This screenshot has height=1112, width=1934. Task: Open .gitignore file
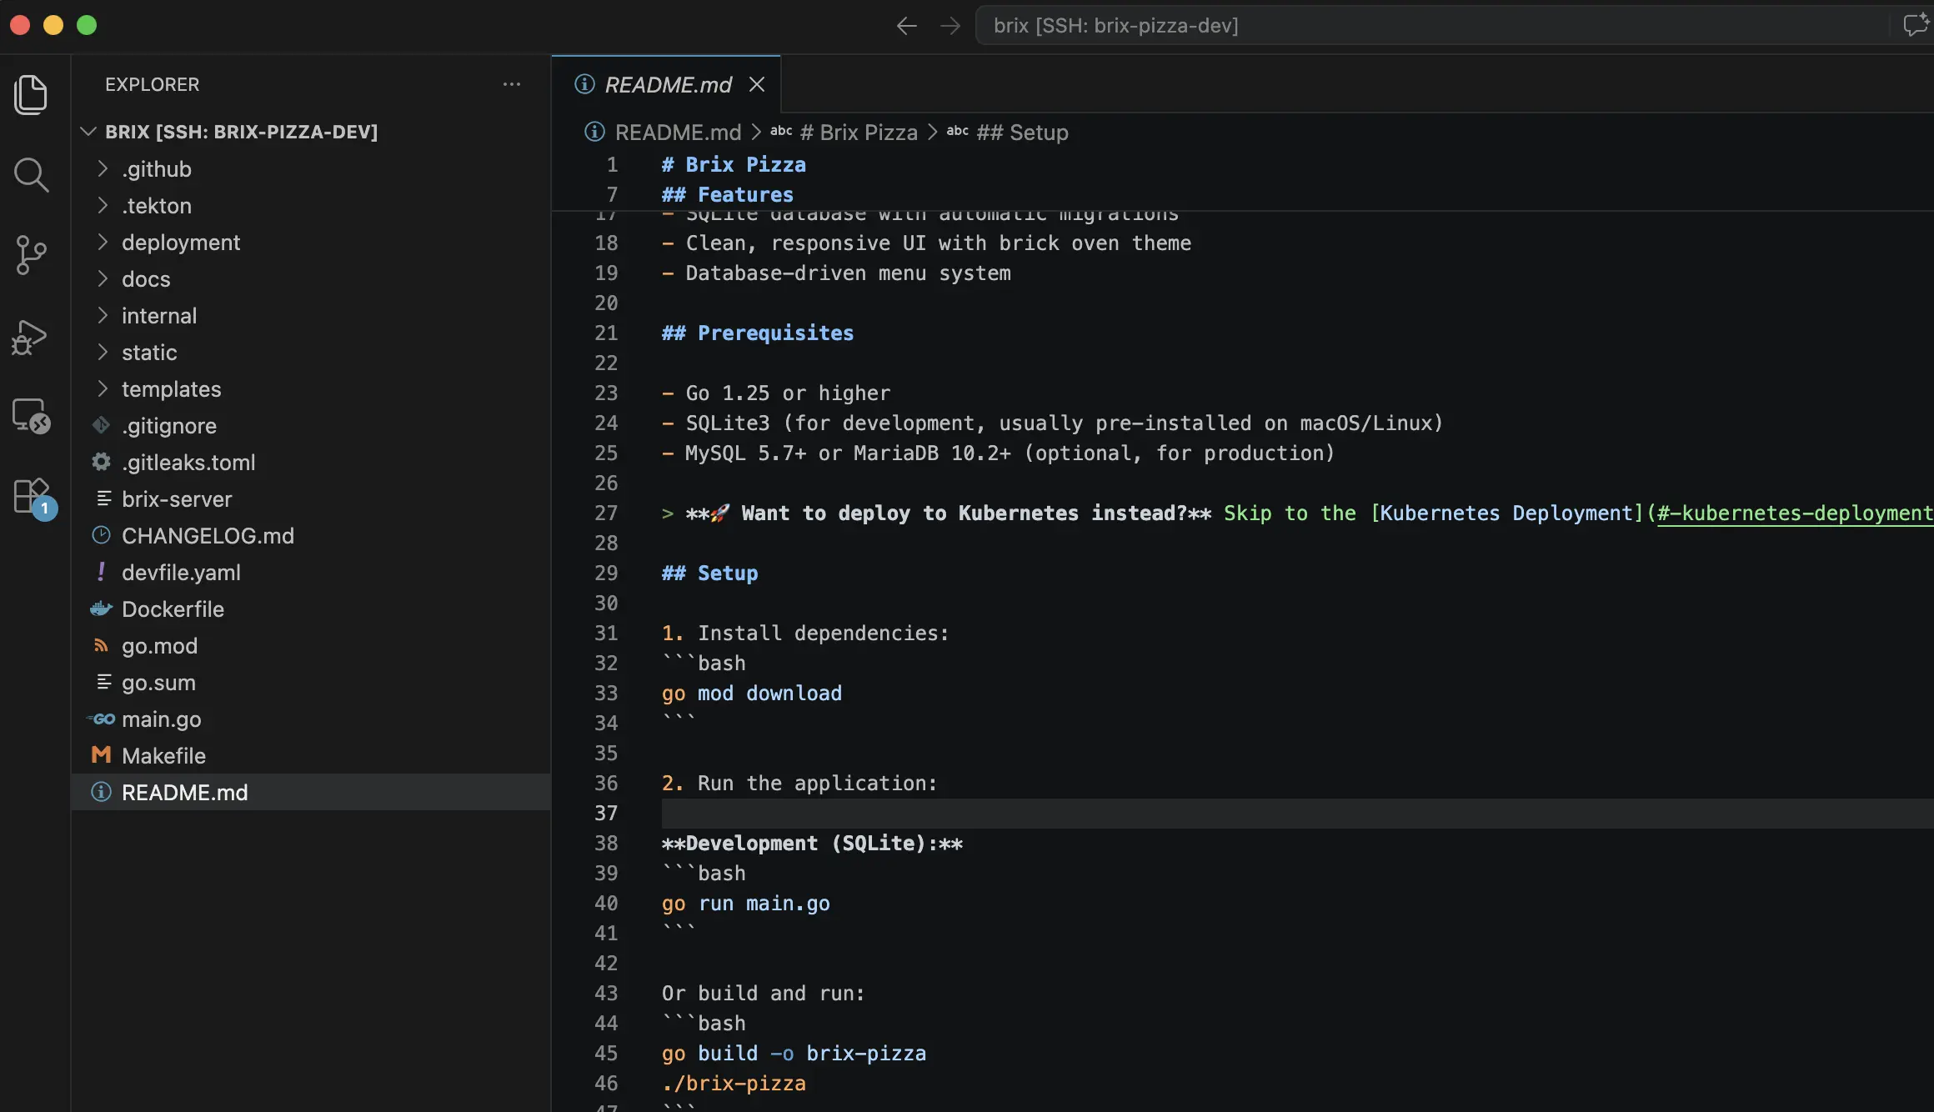[169, 426]
